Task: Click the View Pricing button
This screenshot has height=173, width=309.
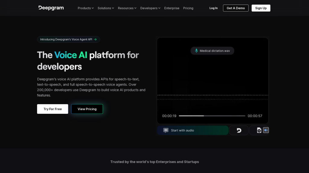Action: click(87, 109)
